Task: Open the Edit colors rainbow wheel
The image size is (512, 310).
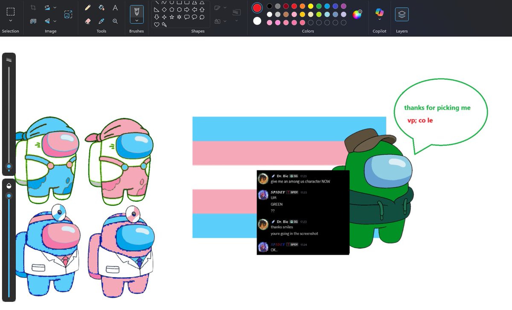Action: 357,14
